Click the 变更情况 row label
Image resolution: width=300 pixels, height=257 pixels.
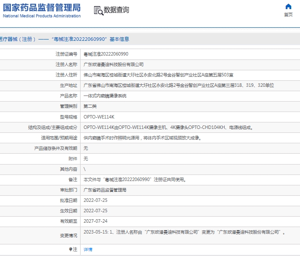coord(68,236)
